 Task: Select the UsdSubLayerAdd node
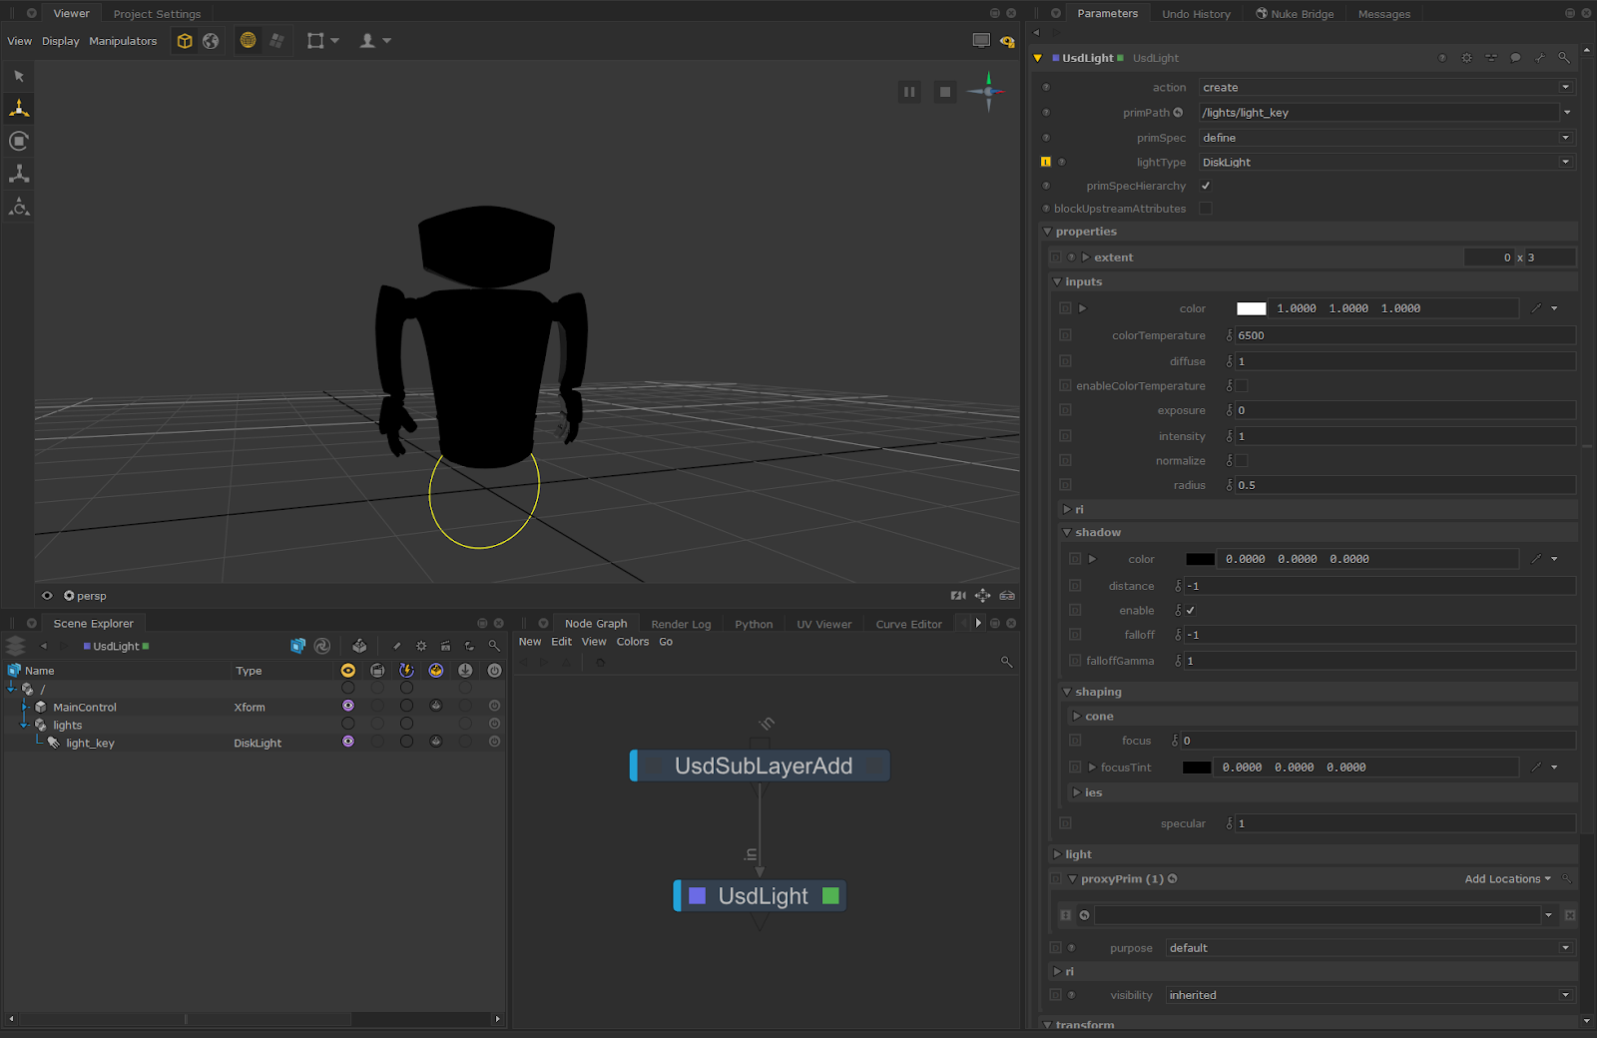click(x=763, y=766)
